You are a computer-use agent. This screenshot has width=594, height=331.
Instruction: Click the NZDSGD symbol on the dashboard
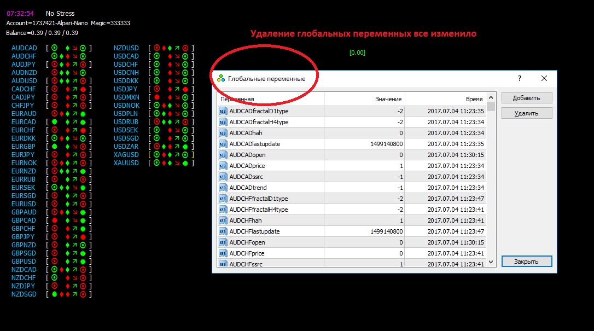24,294
